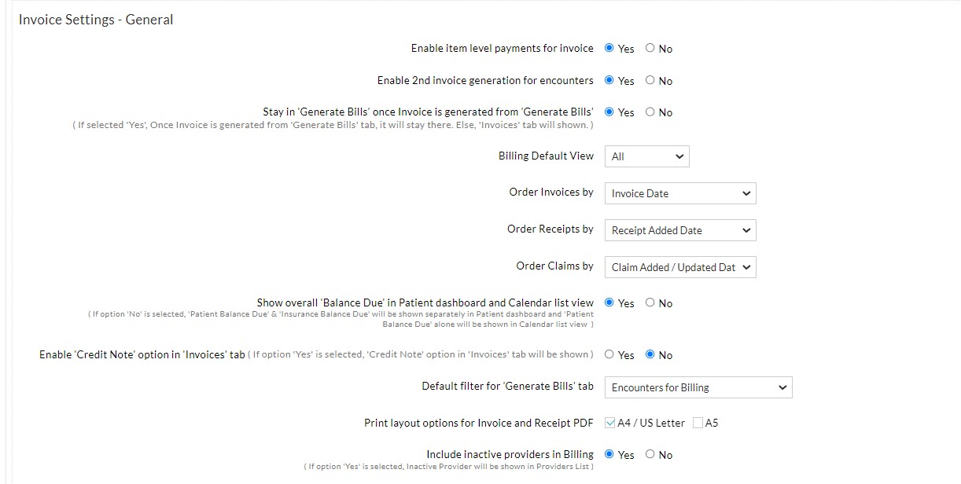Select No for showing overall Balance Due

[649, 302]
